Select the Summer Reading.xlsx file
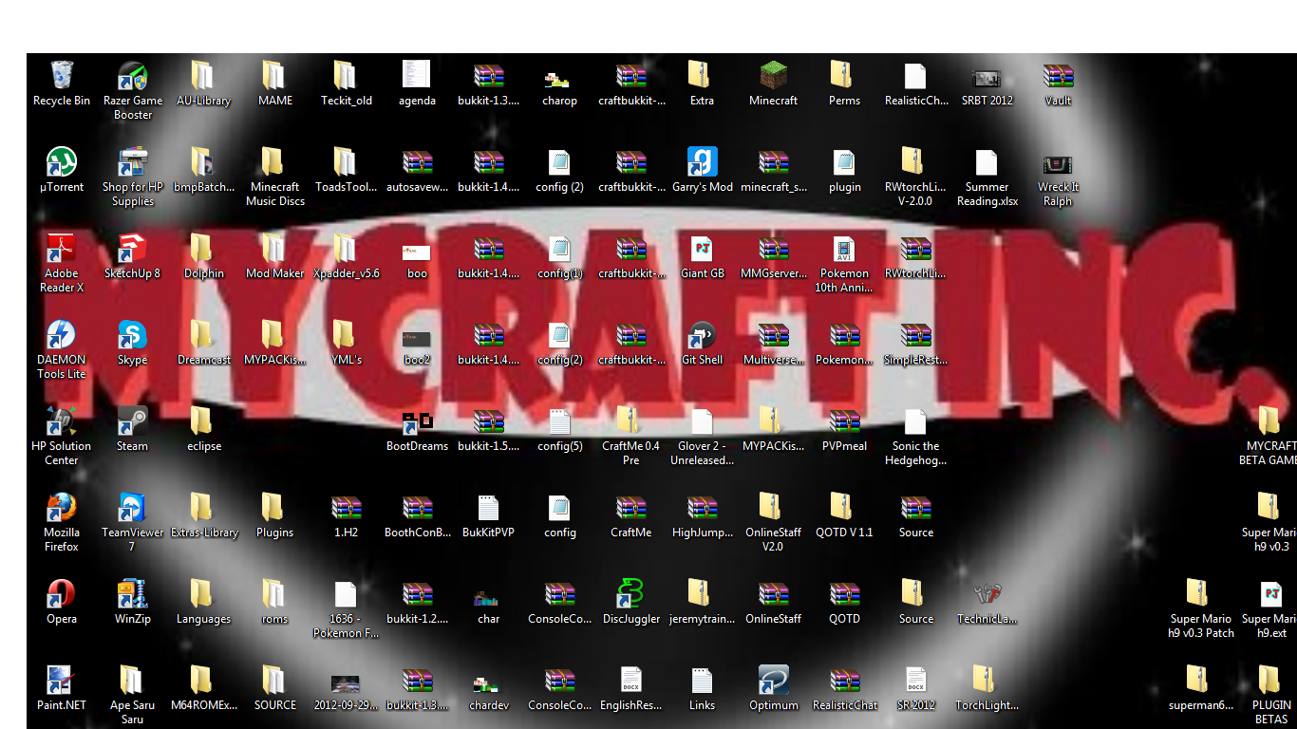This screenshot has height=729, width=1297. [986, 162]
